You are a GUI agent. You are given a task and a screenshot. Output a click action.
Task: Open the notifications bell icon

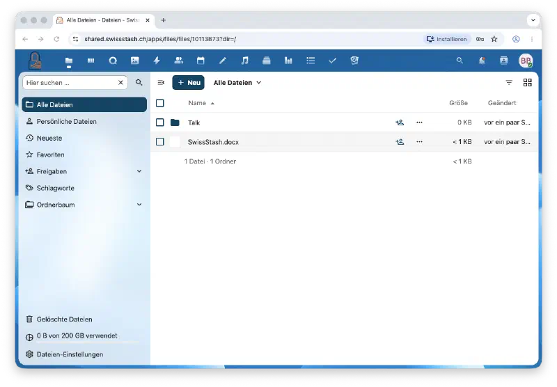482,61
